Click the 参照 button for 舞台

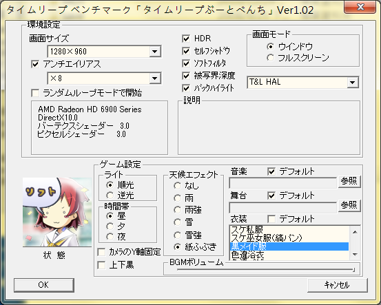coord(349,206)
